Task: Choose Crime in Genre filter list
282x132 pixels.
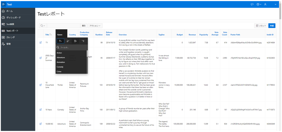Action: (71, 71)
